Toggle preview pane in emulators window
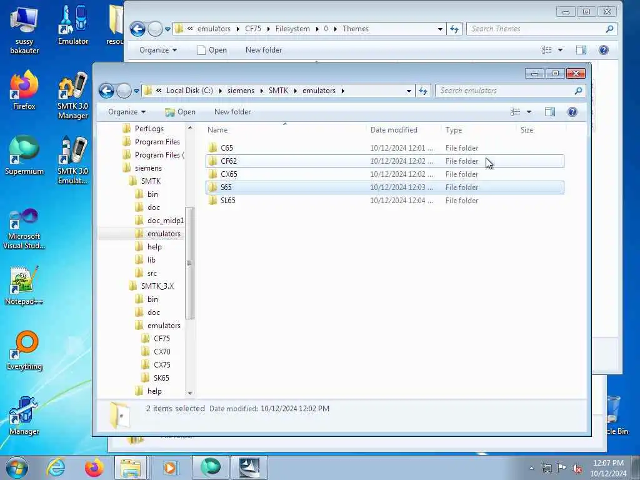Image resolution: width=640 pixels, height=480 pixels. pos(550,112)
